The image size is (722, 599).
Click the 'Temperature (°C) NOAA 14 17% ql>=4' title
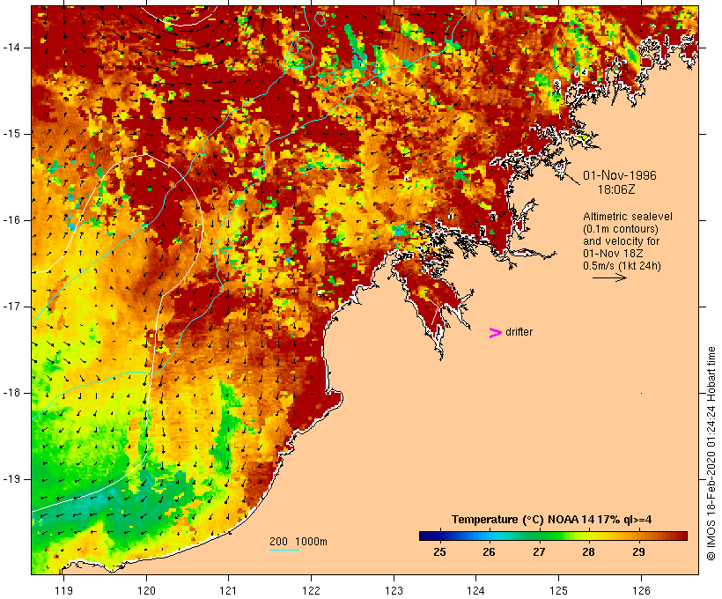point(552,520)
